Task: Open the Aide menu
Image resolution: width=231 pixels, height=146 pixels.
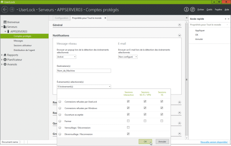Action: (227, 10)
